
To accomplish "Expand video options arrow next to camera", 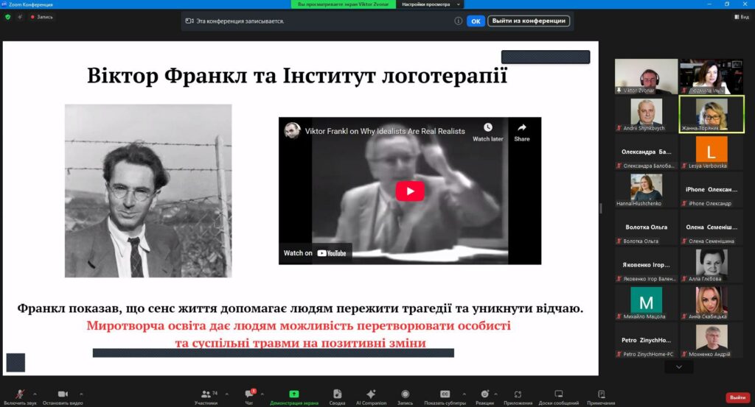I will click(81, 394).
